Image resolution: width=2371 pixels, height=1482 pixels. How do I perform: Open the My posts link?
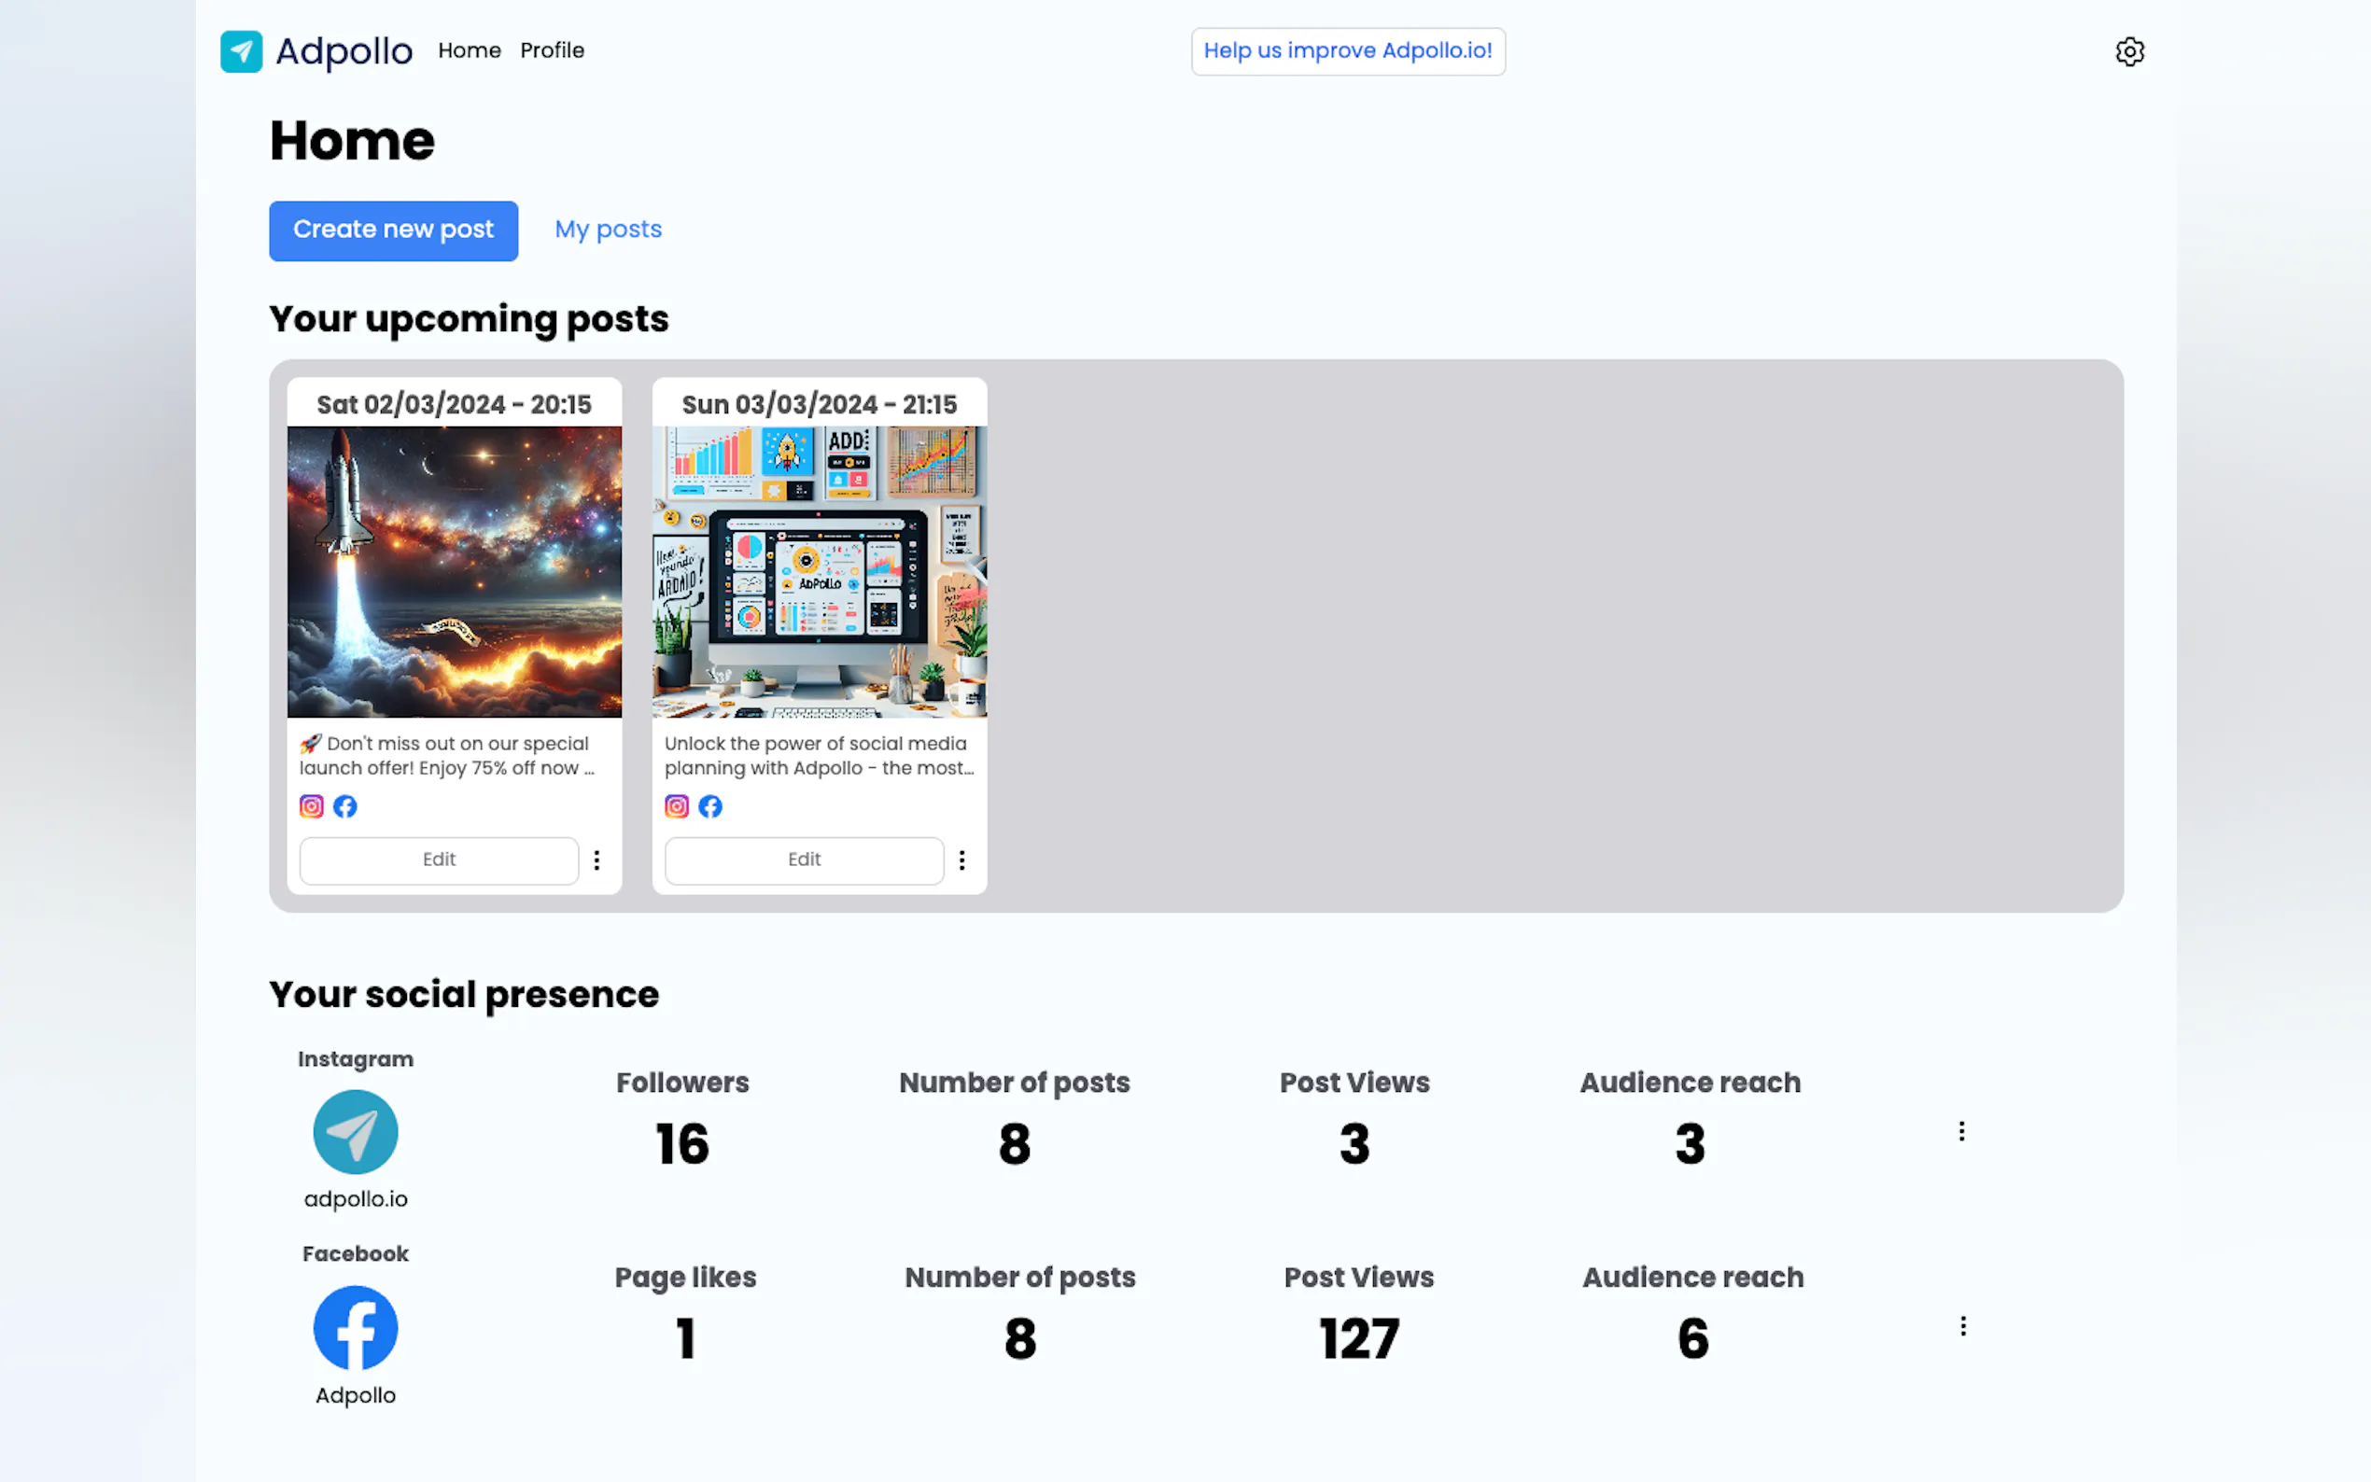pos(608,230)
